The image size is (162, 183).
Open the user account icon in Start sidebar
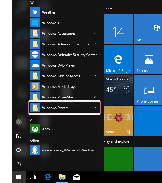pyautogui.click(x=19, y=122)
